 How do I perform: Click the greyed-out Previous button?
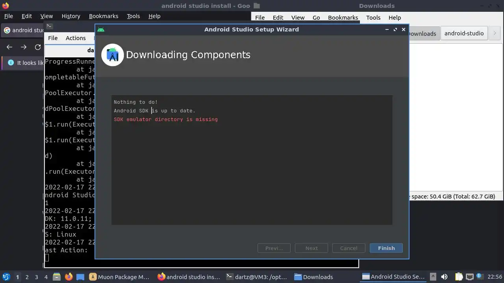[274, 248]
